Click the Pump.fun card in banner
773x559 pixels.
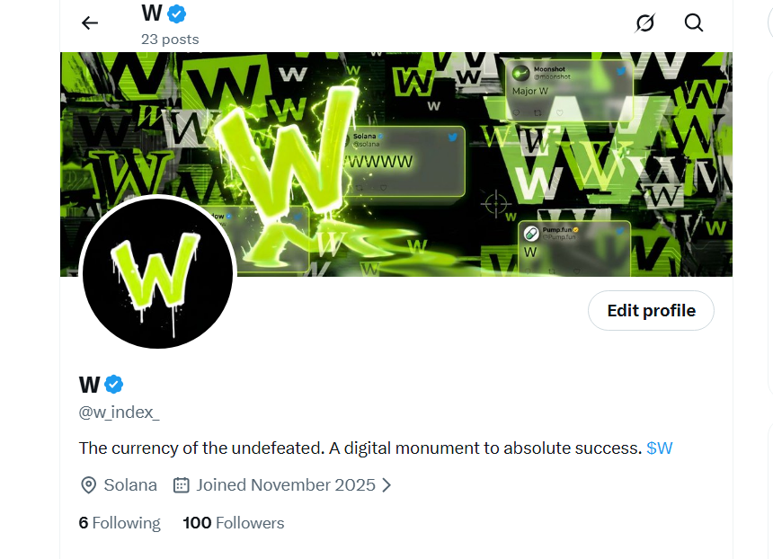574,248
